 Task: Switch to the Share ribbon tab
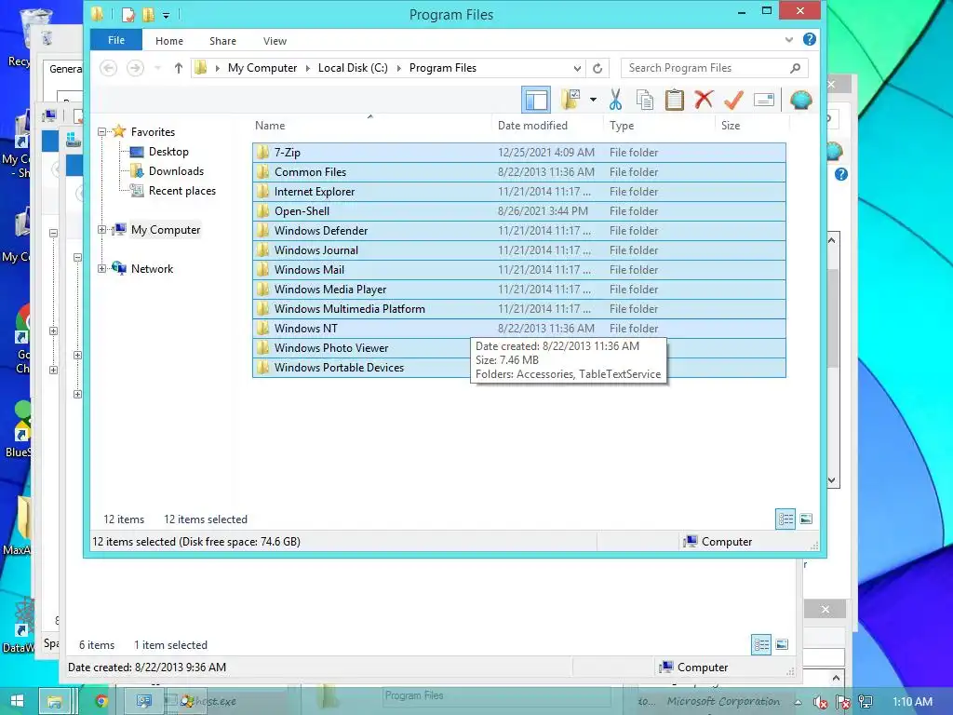[x=222, y=41]
